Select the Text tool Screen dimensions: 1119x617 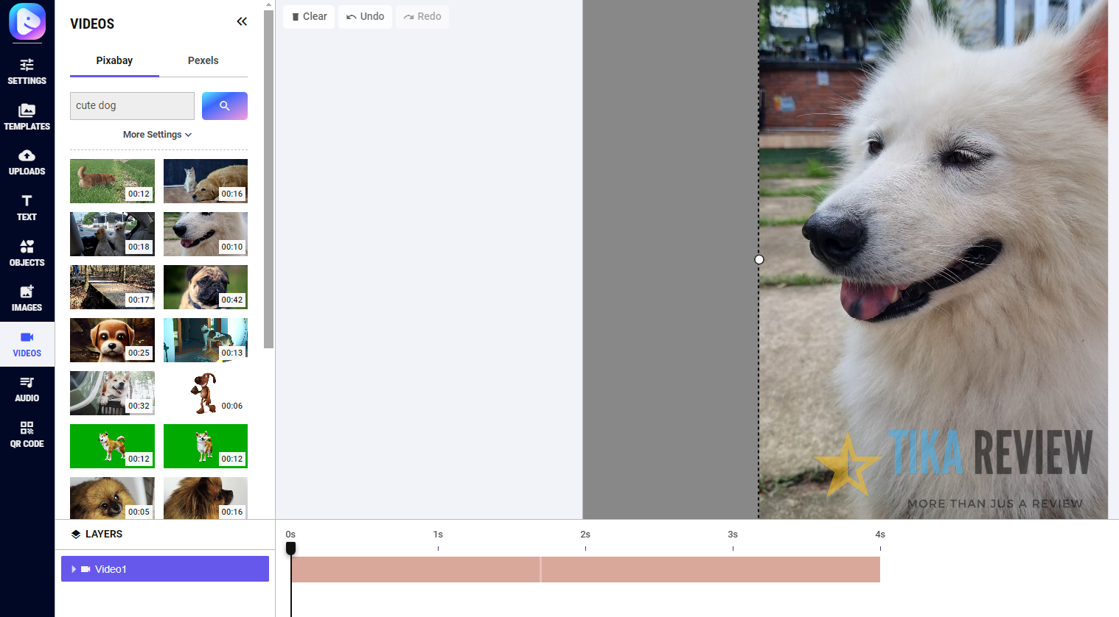pyautogui.click(x=27, y=208)
